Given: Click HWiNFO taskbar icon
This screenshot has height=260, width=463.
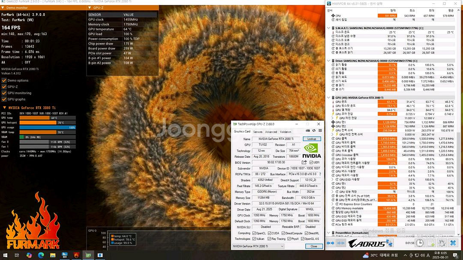Looking at the screenshot, I should (x=64, y=255).
